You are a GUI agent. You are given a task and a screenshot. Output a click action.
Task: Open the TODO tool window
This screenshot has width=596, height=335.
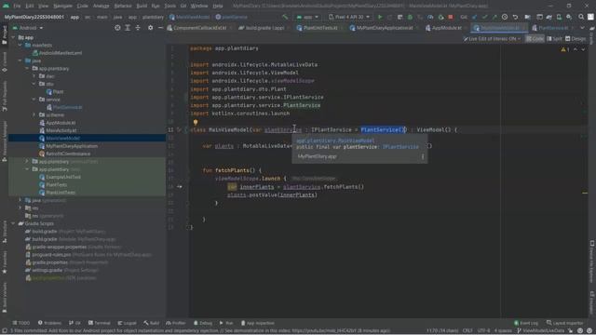20,323
